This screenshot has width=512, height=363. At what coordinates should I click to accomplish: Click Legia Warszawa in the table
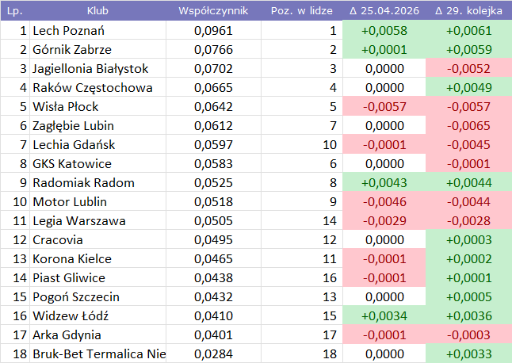78,221
